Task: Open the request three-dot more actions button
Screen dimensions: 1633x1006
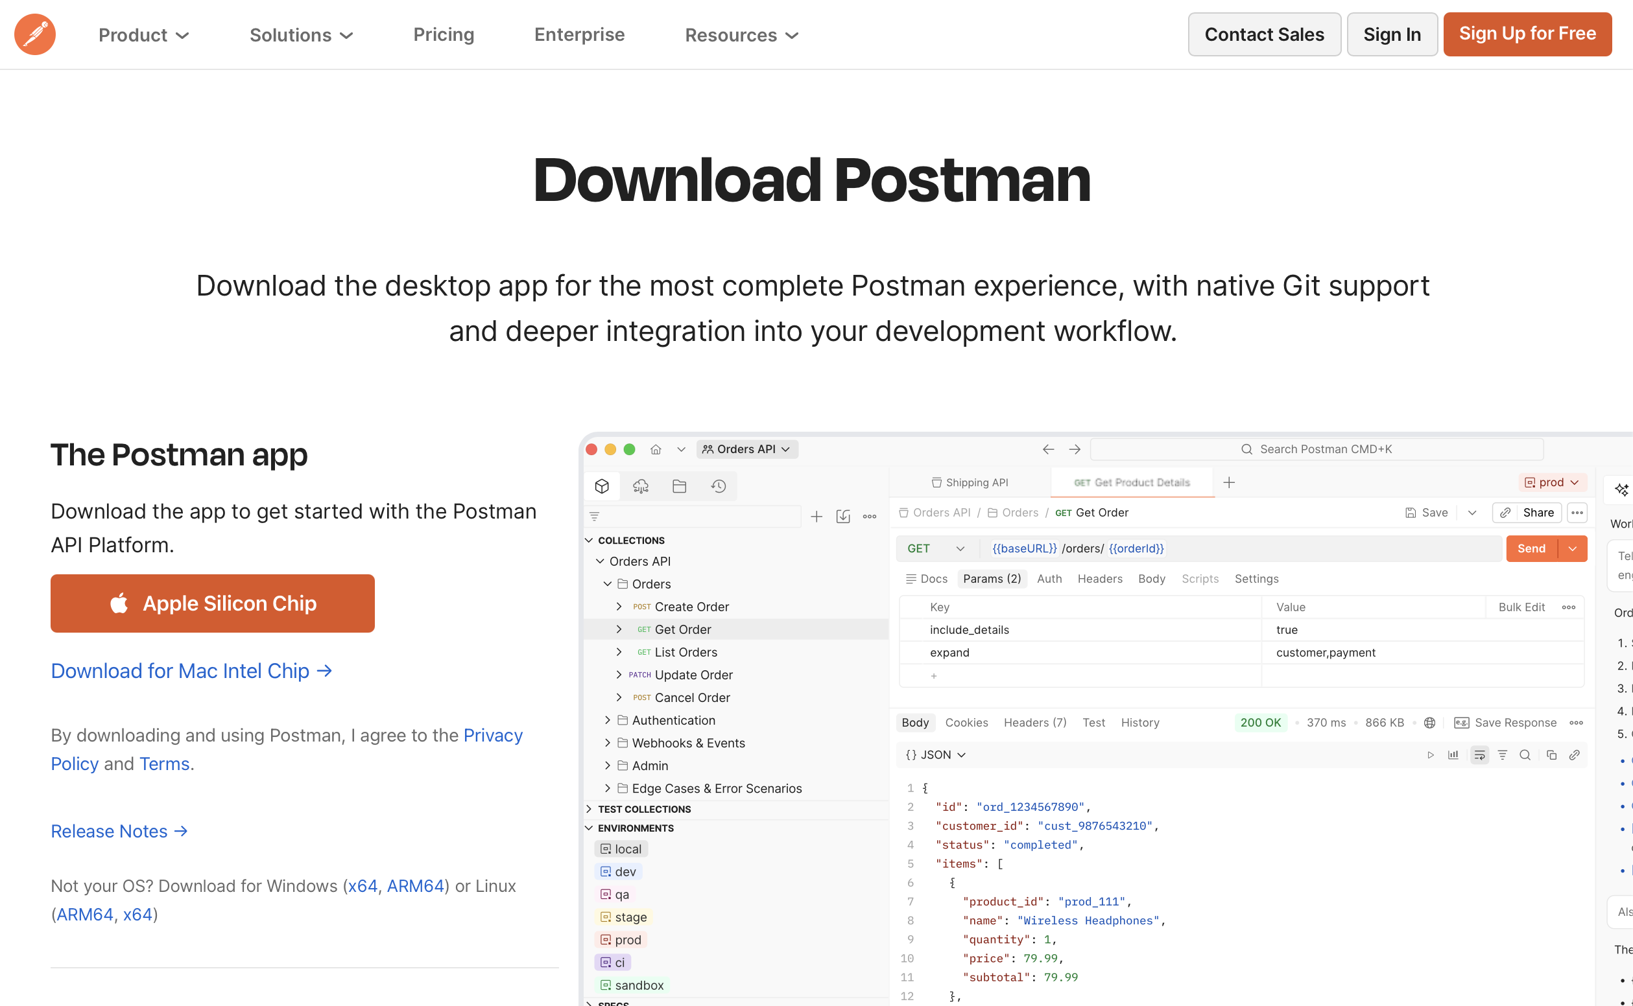Action: 1577,512
